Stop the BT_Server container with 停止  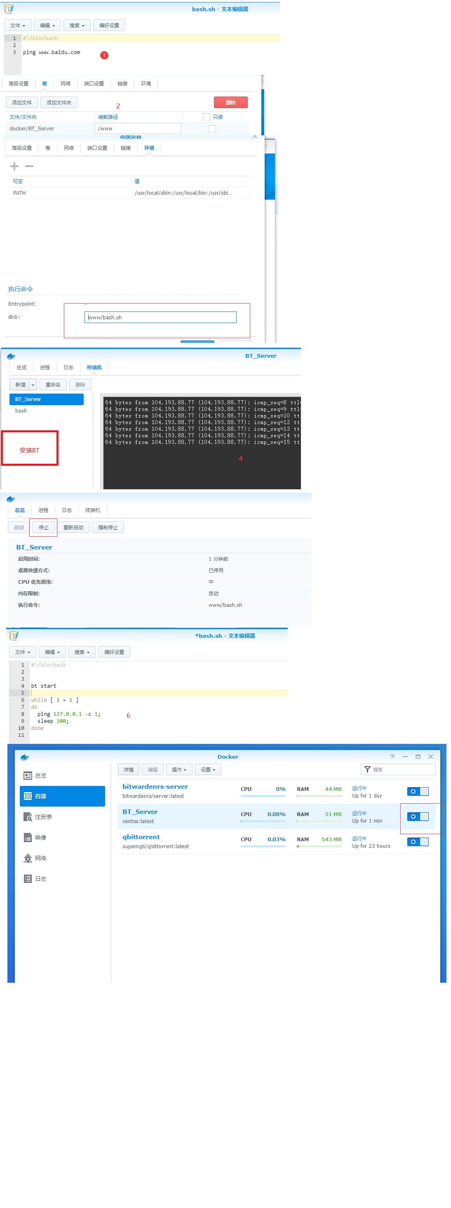[44, 528]
